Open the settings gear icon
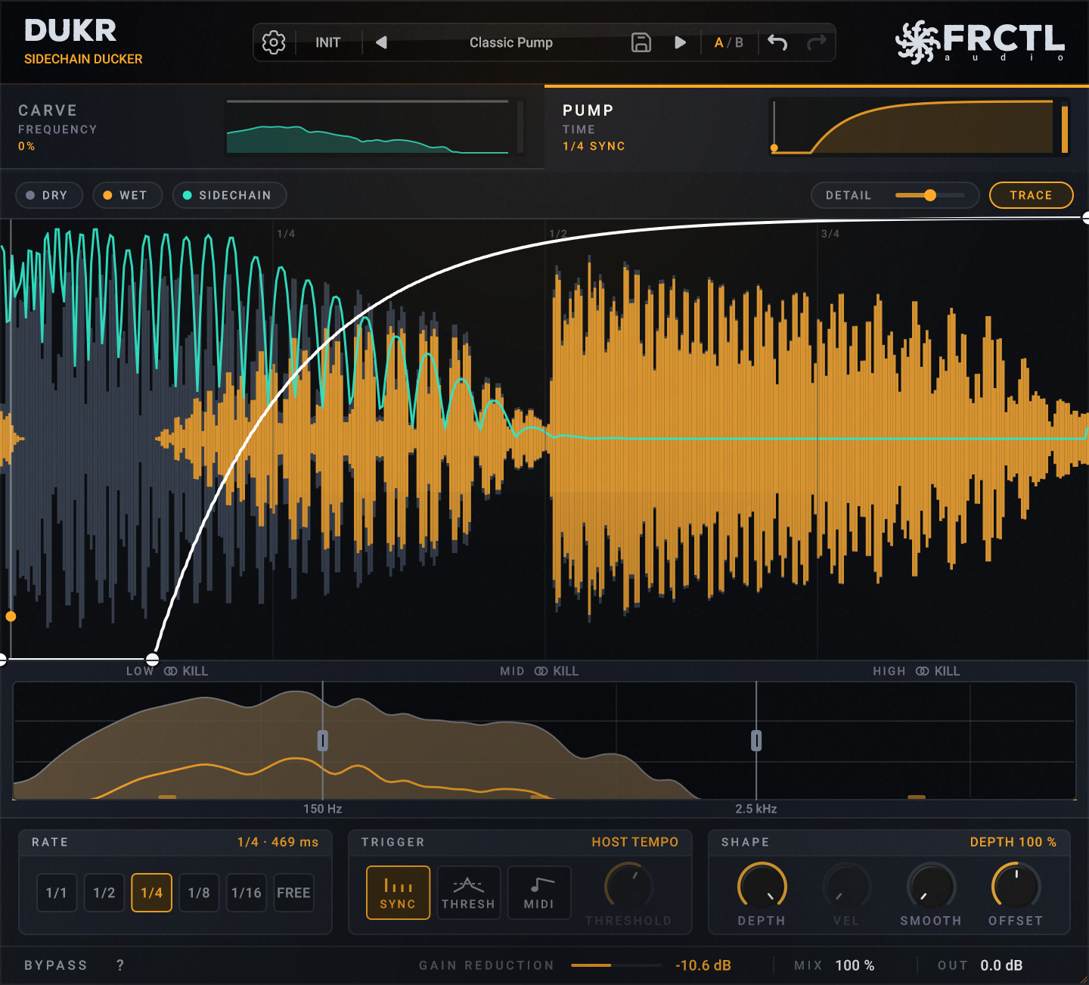The width and height of the screenshot is (1089, 985). click(274, 42)
